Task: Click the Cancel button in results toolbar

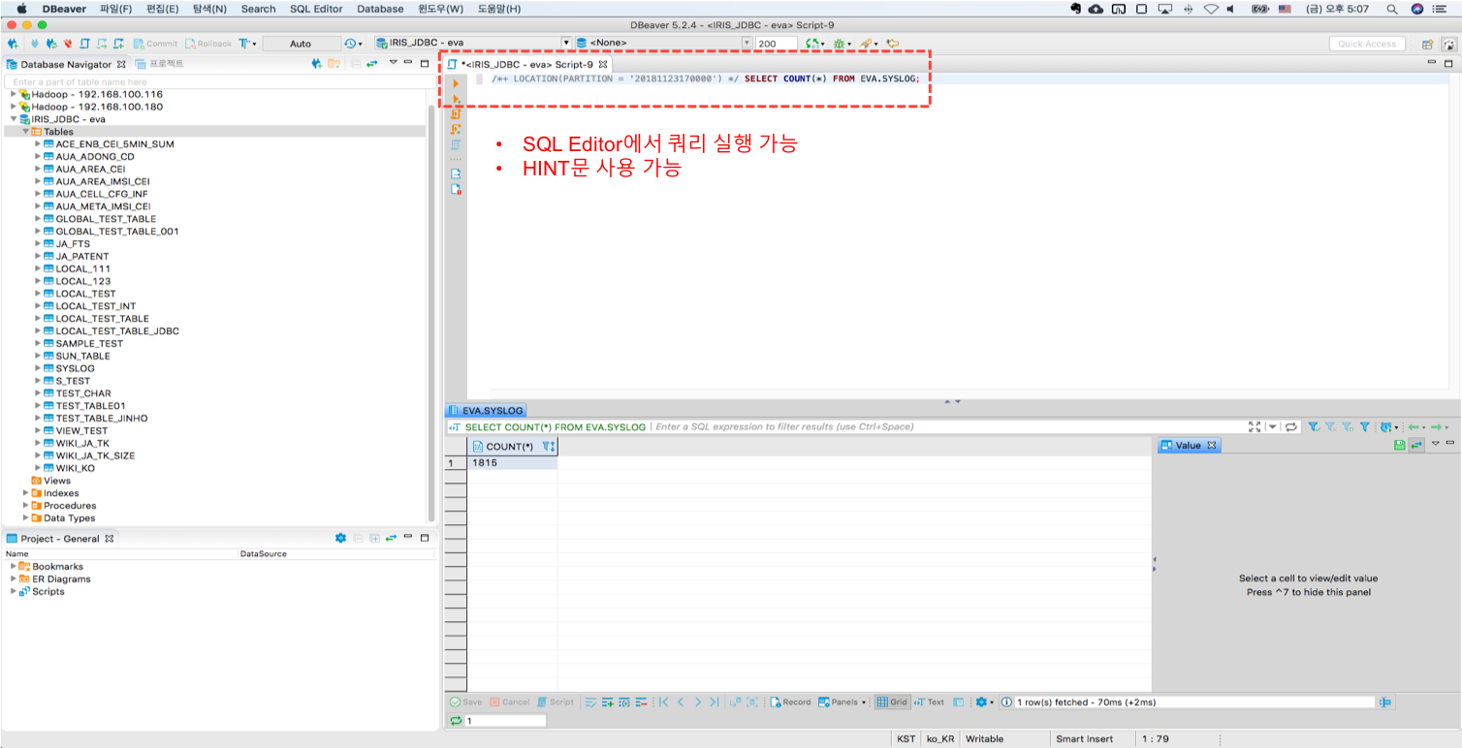Action: point(510,702)
